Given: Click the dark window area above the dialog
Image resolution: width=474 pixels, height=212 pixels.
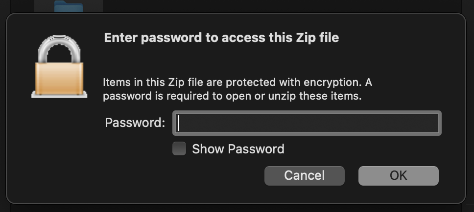Looking at the screenshot, I should 272,6.
